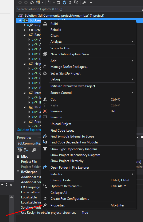Image resolution: width=143 pixels, height=222 pixels.
Task: Click the Alphabetical sort icon in Properties panel
Action: tap(26, 150)
